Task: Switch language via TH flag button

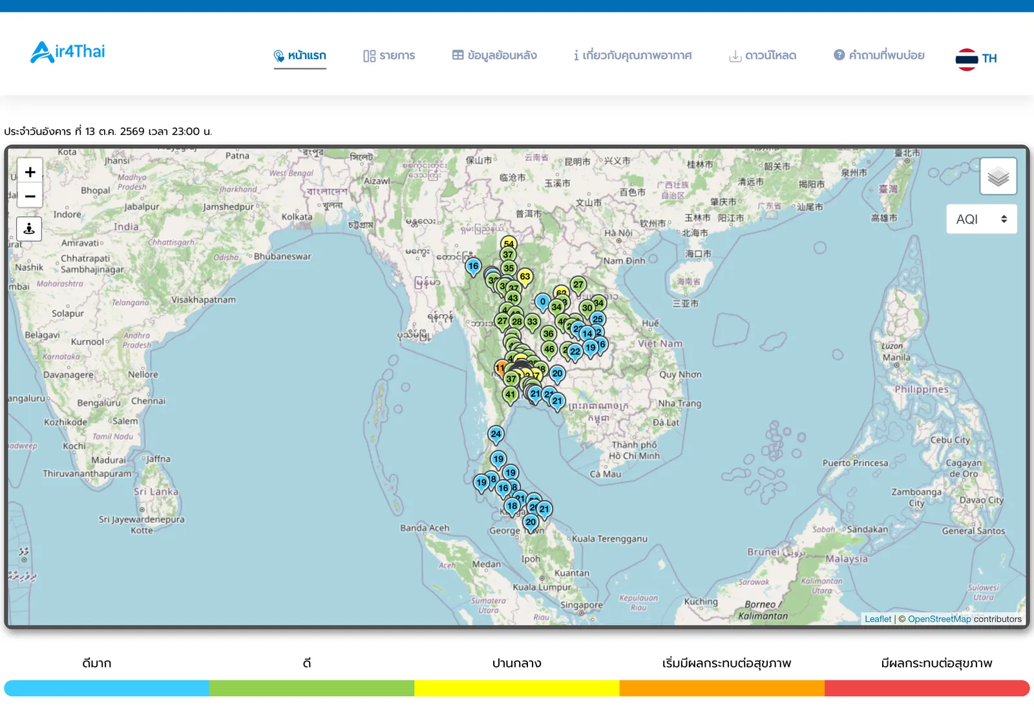Action: [976, 59]
